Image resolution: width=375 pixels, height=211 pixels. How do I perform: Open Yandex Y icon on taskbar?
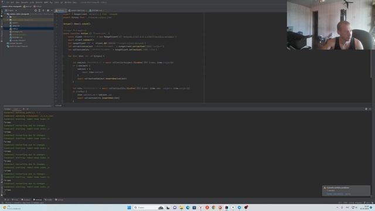(x=200, y=207)
